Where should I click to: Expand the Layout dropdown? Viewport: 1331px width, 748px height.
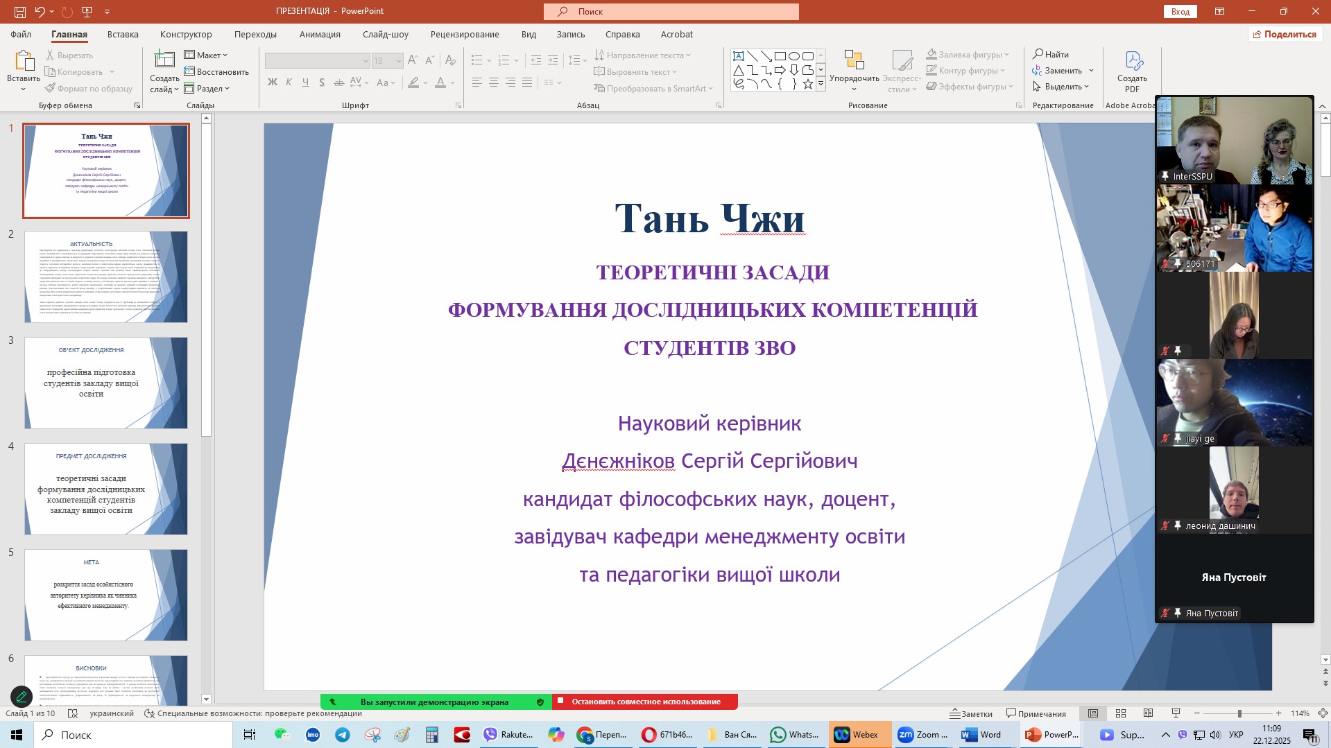[206, 55]
